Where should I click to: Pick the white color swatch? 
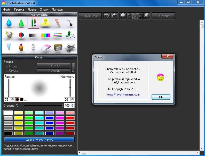[x=8, y=113]
